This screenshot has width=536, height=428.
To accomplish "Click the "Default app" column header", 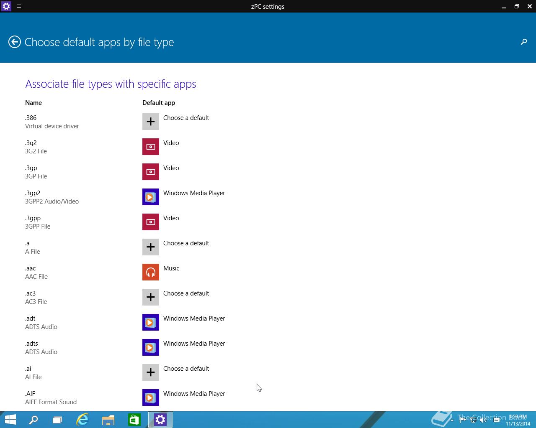I will click(x=159, y=103).
